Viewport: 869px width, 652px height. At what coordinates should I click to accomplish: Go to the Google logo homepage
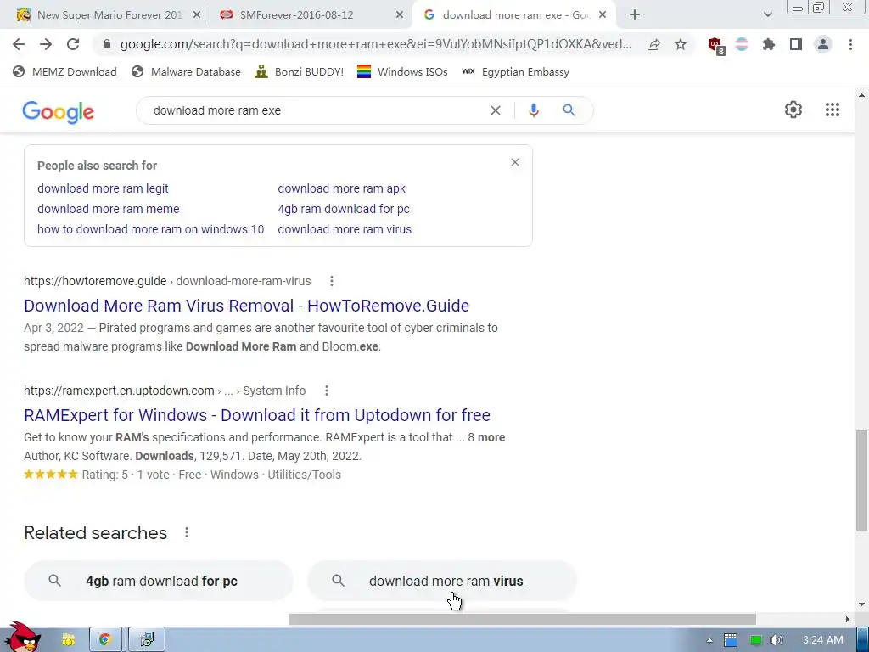click(x=59, y=111)
